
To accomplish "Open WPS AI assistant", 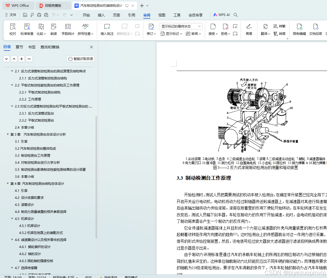I will tap(222, 15).
